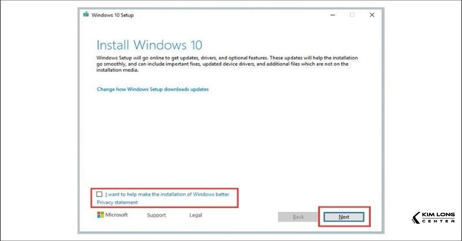Enable the help make installation of Windows better checkbox
Viewport: 462px width, 241px height.
pyautogui.click(x=99, y=194)
